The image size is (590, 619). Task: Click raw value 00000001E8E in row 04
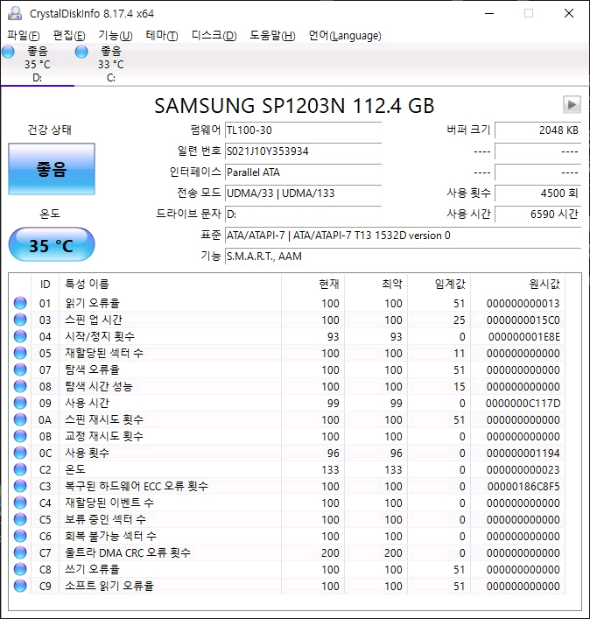(x=524, y=336)
